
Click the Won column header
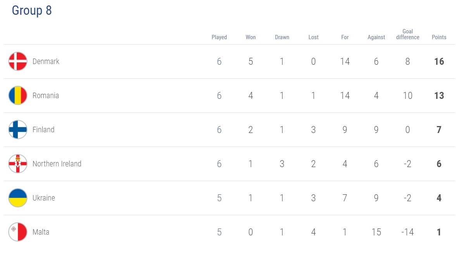click(251, 37)
